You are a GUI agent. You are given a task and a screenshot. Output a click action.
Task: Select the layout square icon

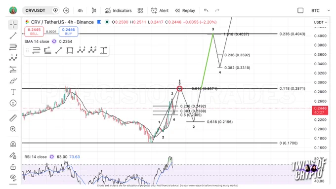pyautogui.click(x=300, y=10)
